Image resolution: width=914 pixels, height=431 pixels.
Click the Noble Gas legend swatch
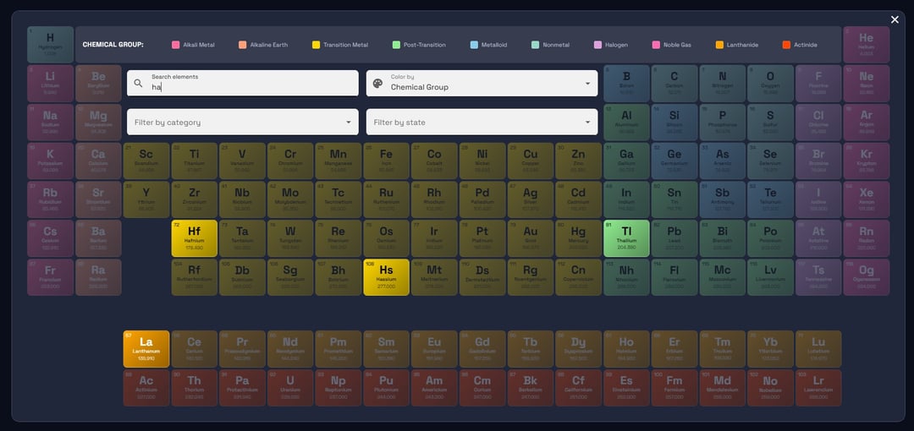point(657,45)
